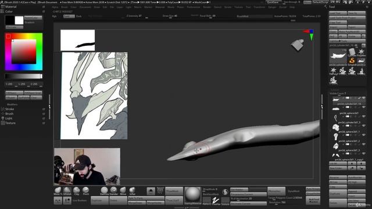Expand the Stroke palette

[9, 109]
